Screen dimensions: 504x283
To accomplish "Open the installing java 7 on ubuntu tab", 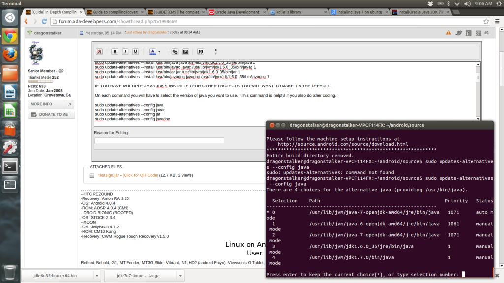I will [359, 12].
